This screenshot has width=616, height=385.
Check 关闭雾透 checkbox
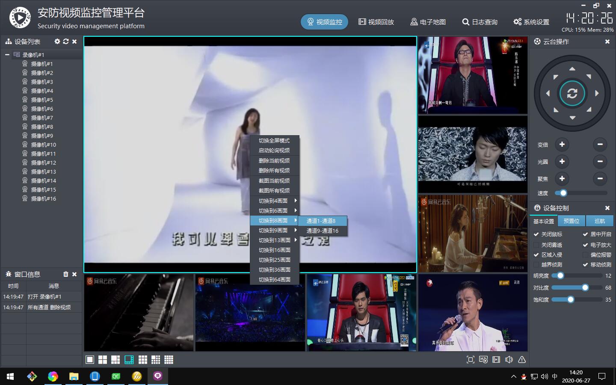536,245
